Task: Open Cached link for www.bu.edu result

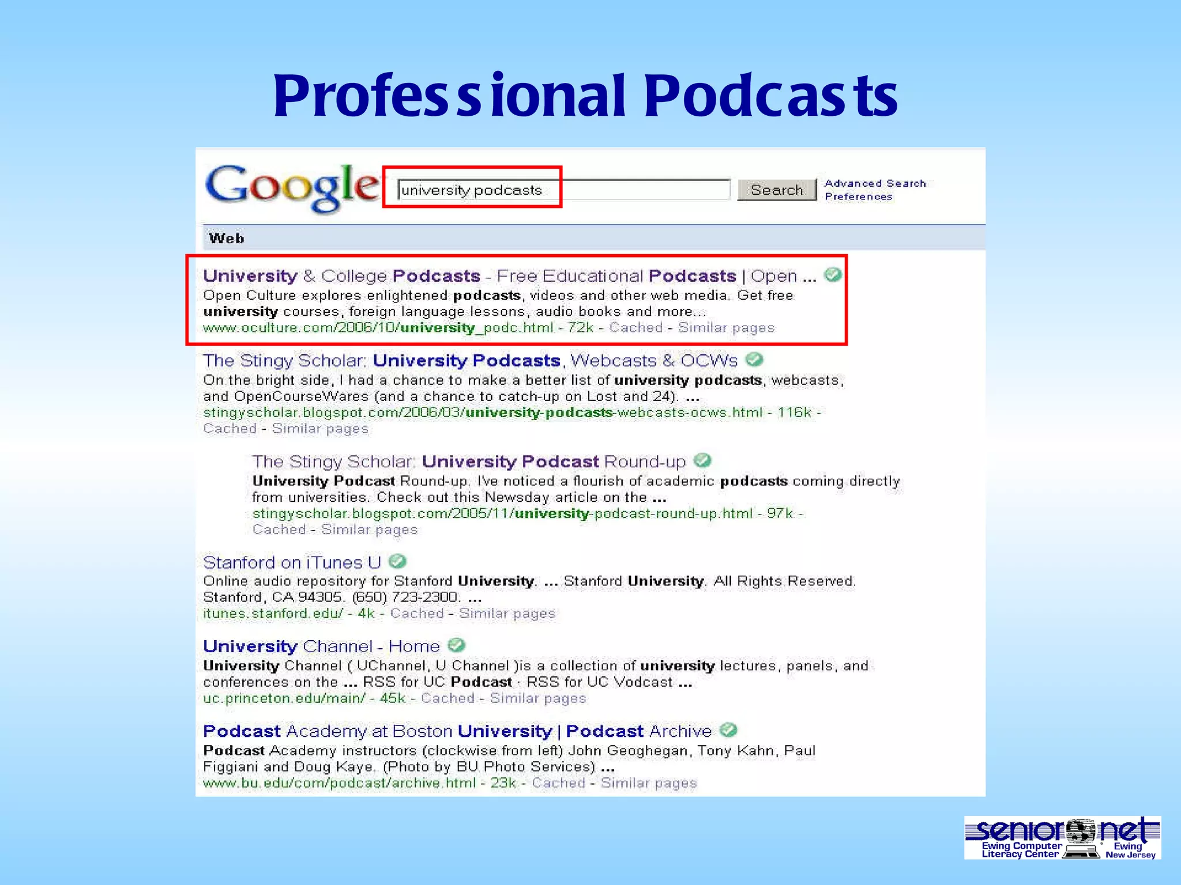Action: click(x=558, y=783)
